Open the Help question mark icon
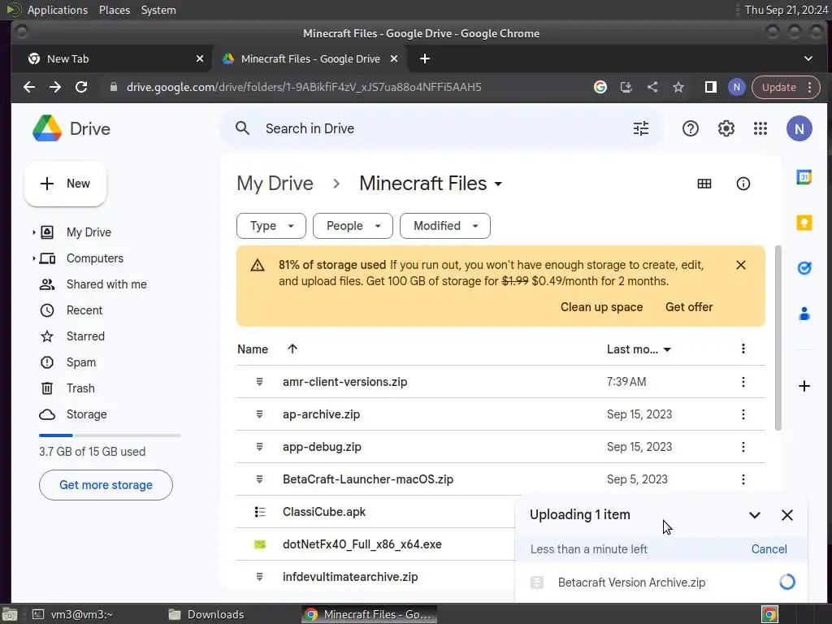 pyautogui.click(x=691, y=128)
